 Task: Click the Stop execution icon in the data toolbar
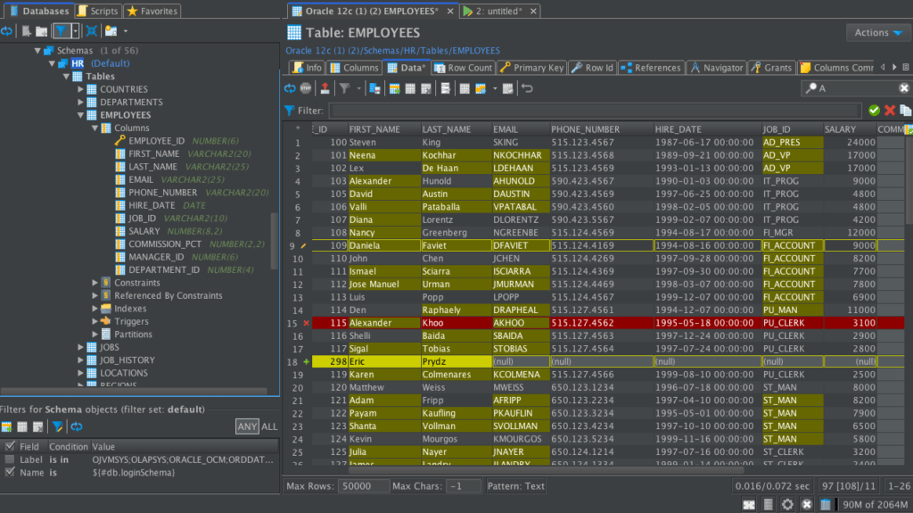pos(306,88)
